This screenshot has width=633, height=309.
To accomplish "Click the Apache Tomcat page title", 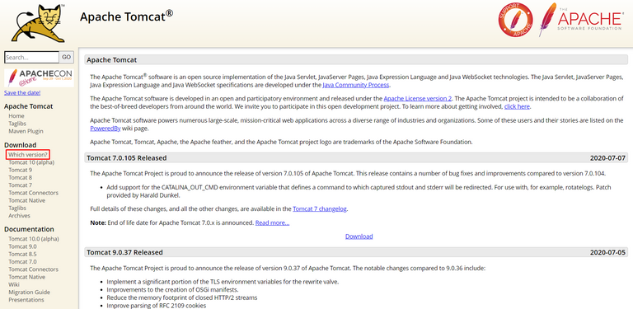I will pyautogui.click(x=127, y=16).
